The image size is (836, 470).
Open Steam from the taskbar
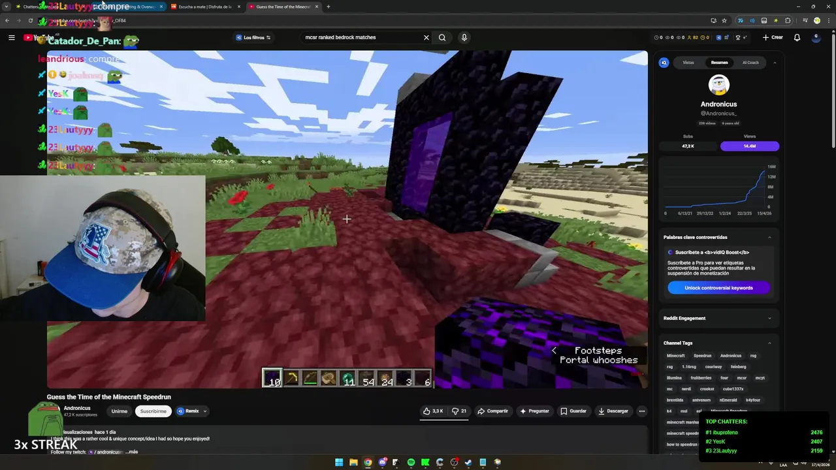pos(468,462)
